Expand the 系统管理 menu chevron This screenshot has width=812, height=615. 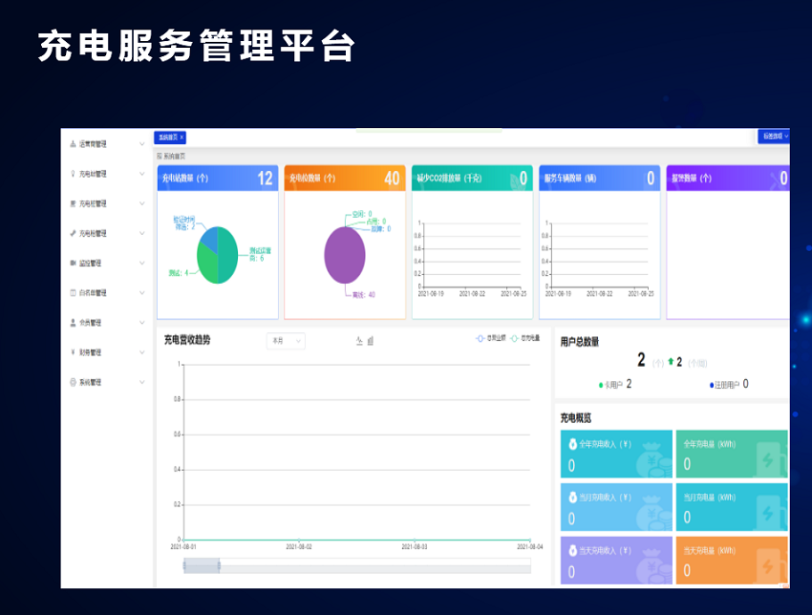(142, 382)
